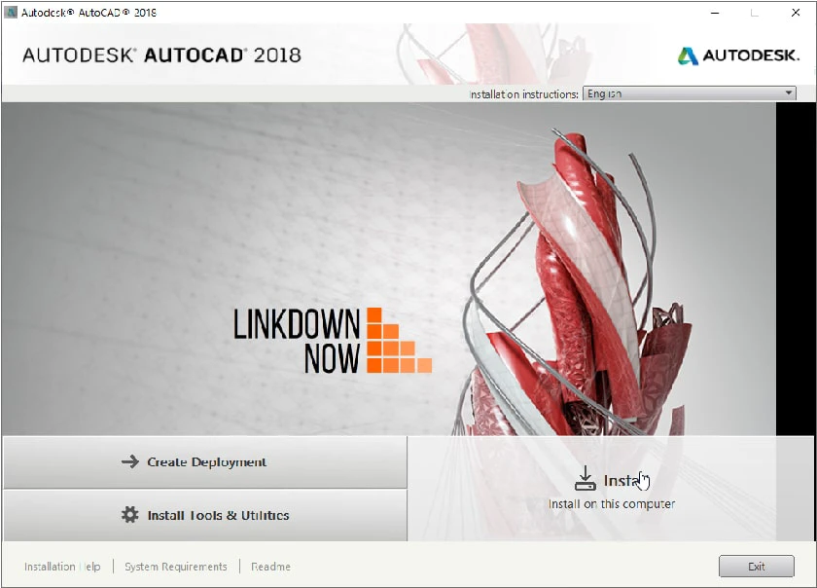The width and height of the screenshot is (817, 588).
Task: Click the gear icon beside Install Tools
Action: click(129, 515)
